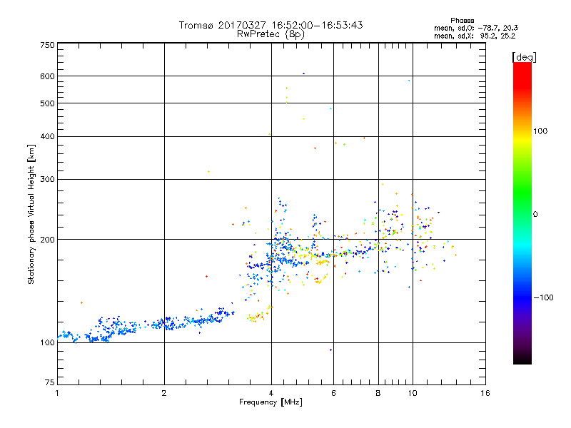
Task: Click the y-axis tick label '75'
Action: 50,382
